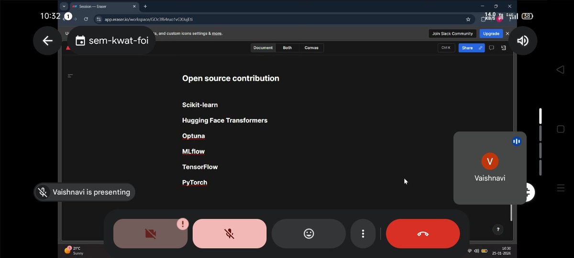The width and height of the screenshot is (574, 258).
Task: Unmute the microphone
Action: click(230, 234)
